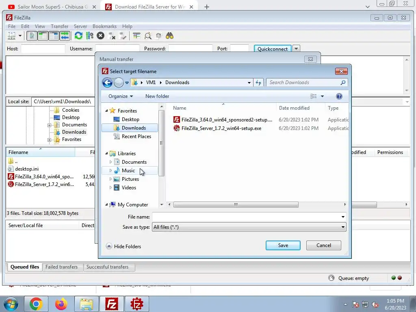Expand the Videos library node
416x312 pixels.
(x=110, y=188)
